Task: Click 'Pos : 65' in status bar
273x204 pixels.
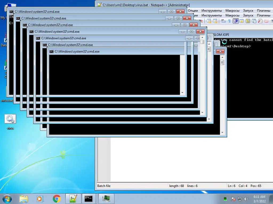Action: [x=256, y=186]
